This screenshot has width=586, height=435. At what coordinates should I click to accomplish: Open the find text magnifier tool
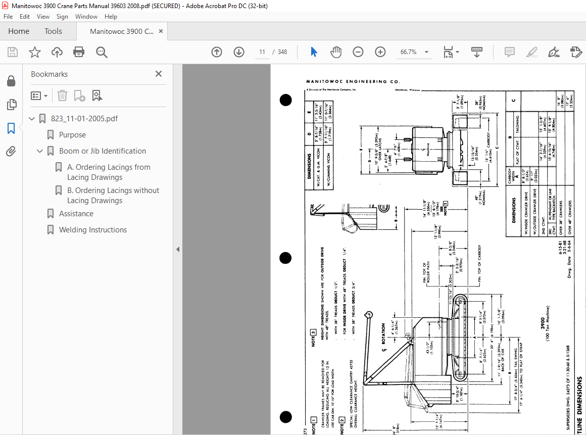102,52
